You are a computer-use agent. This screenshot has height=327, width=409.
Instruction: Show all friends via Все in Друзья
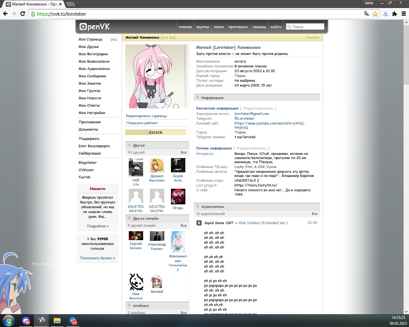pos(183,152)
